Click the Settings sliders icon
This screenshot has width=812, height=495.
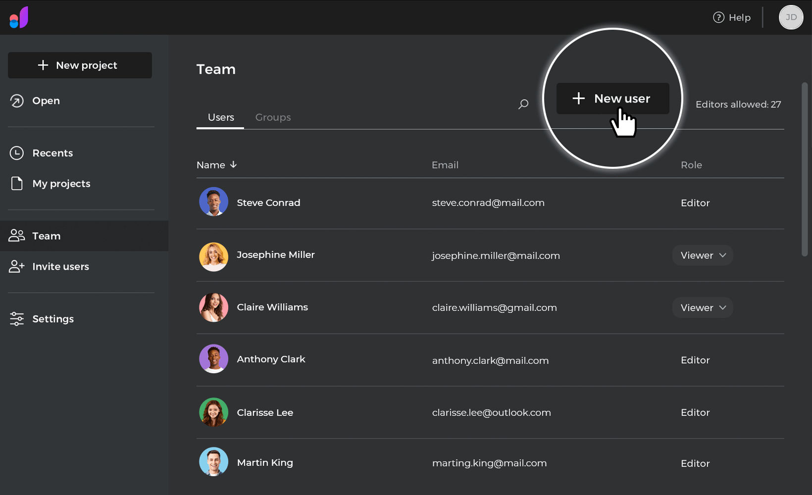17,319
